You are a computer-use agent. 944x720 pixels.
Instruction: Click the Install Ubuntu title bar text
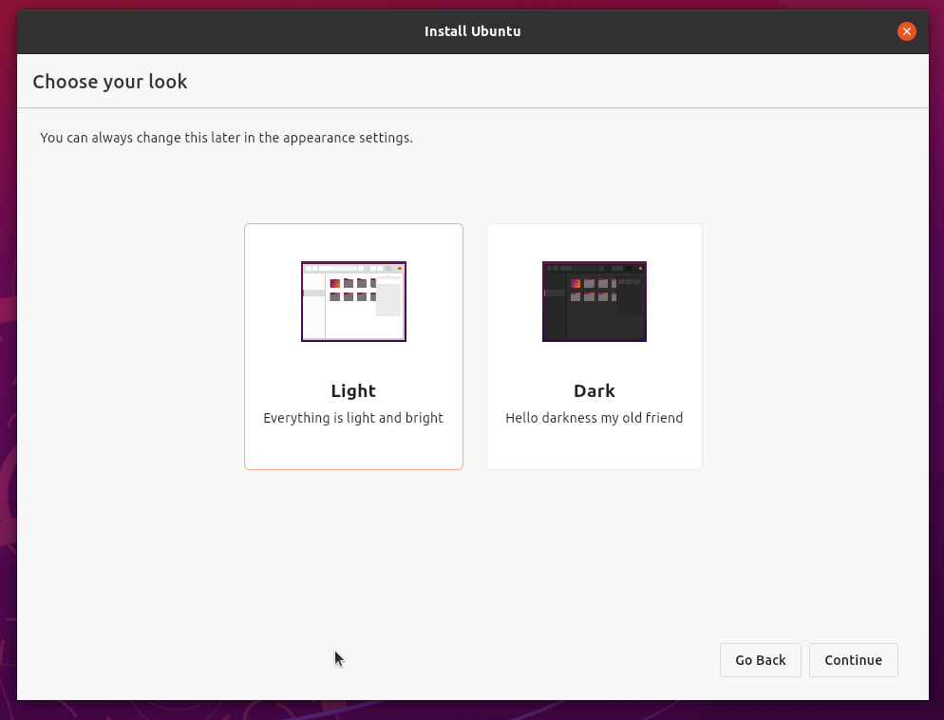[x=473, y=31]
